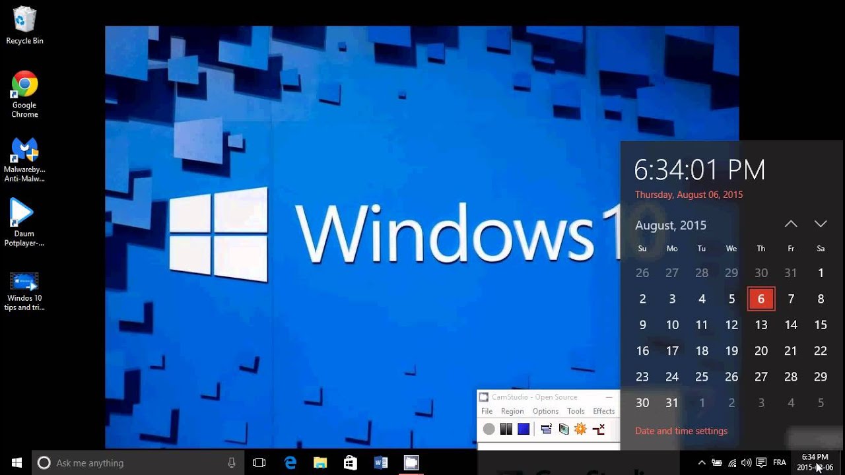Open CamStudio Region menu

512,411
